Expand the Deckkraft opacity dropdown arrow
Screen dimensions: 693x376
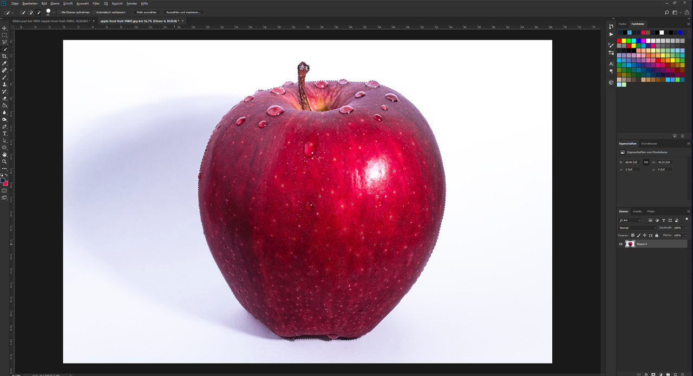(685, 228)
